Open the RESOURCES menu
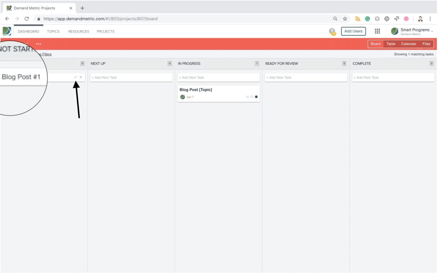 click(79, 32)
